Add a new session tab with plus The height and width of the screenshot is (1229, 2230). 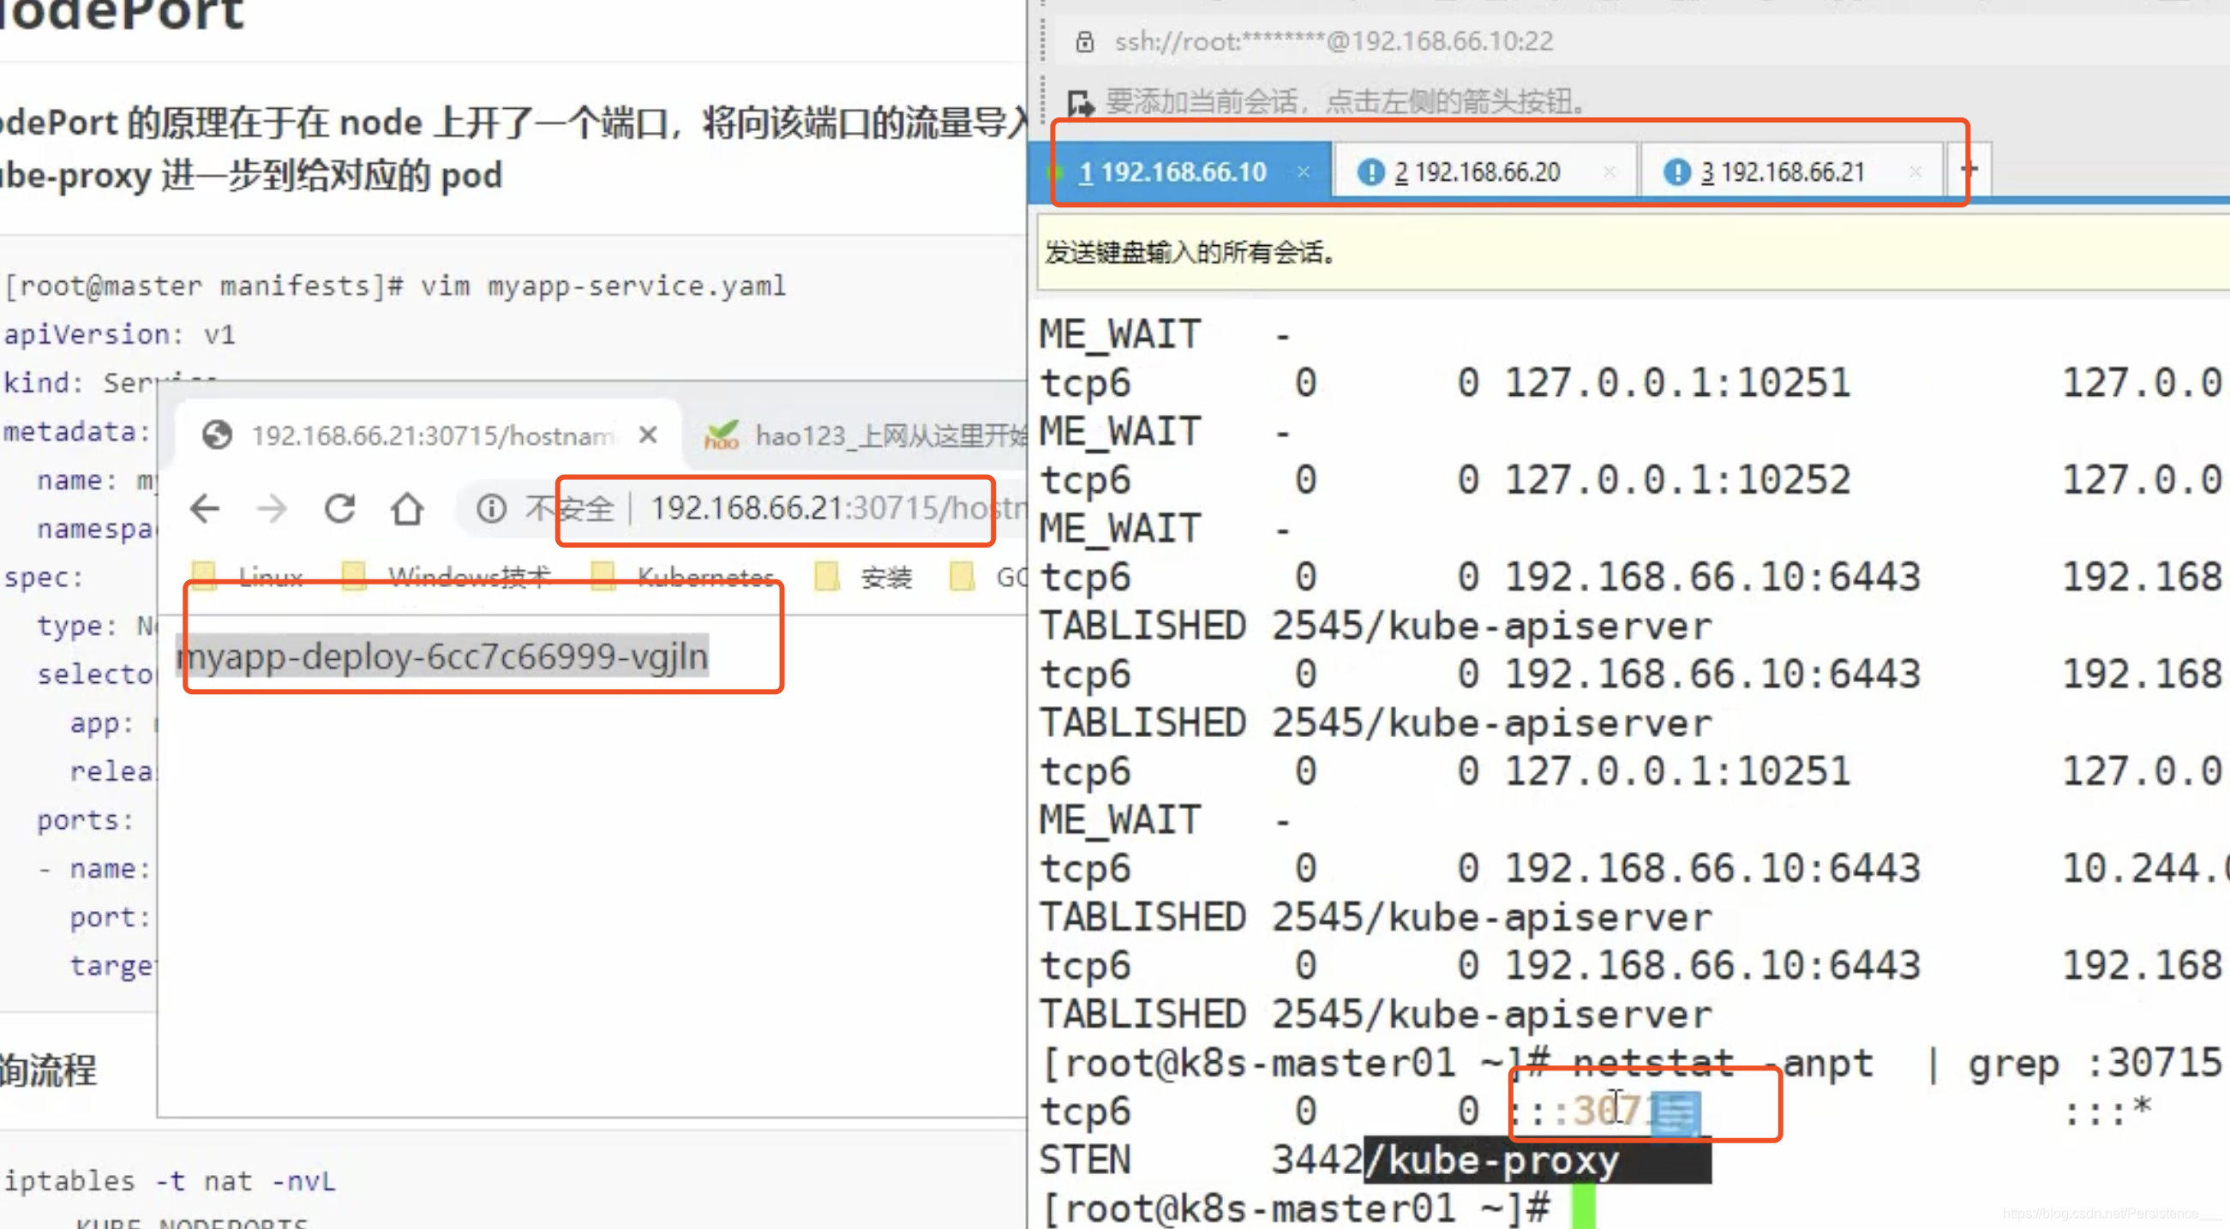(x=1969, y=169)
